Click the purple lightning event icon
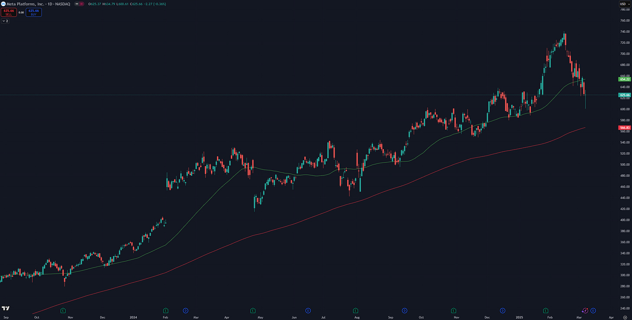Viewport: 632px width, 320px height. point(585,310)
